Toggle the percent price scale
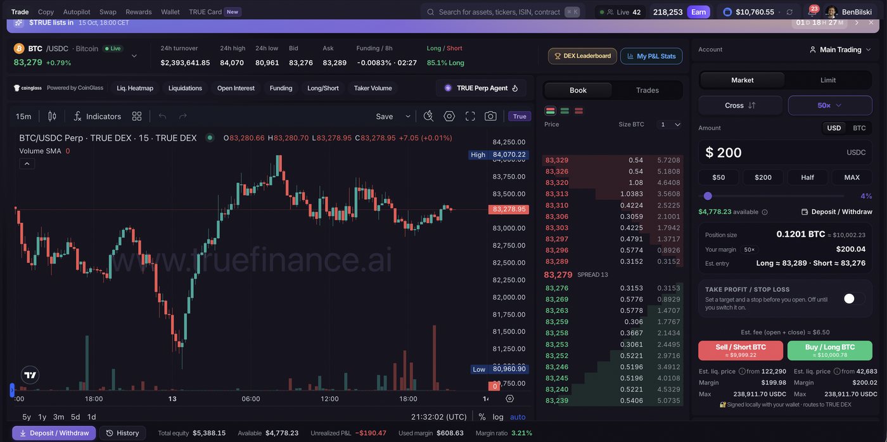This screenshot has width=887, height=442. pos(482,417)
